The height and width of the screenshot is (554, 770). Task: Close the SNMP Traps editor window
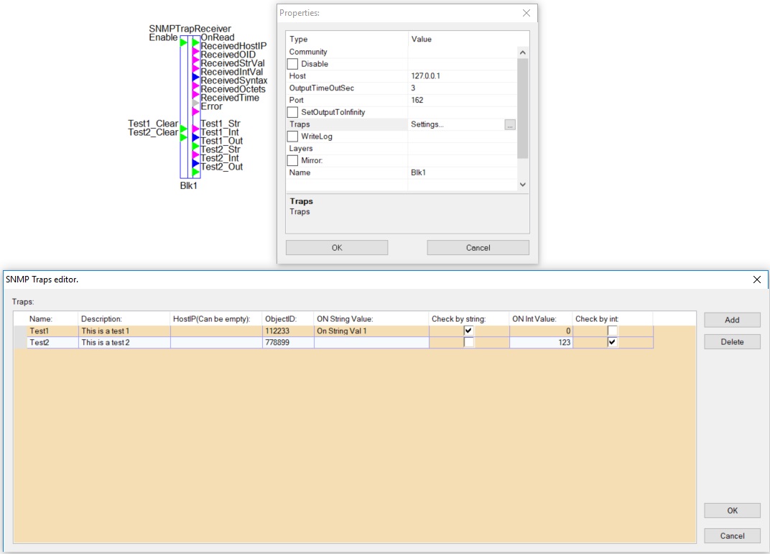[757, 280]
